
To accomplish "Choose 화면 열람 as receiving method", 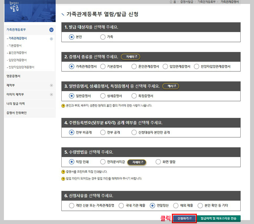I will (x=158, y=162).
